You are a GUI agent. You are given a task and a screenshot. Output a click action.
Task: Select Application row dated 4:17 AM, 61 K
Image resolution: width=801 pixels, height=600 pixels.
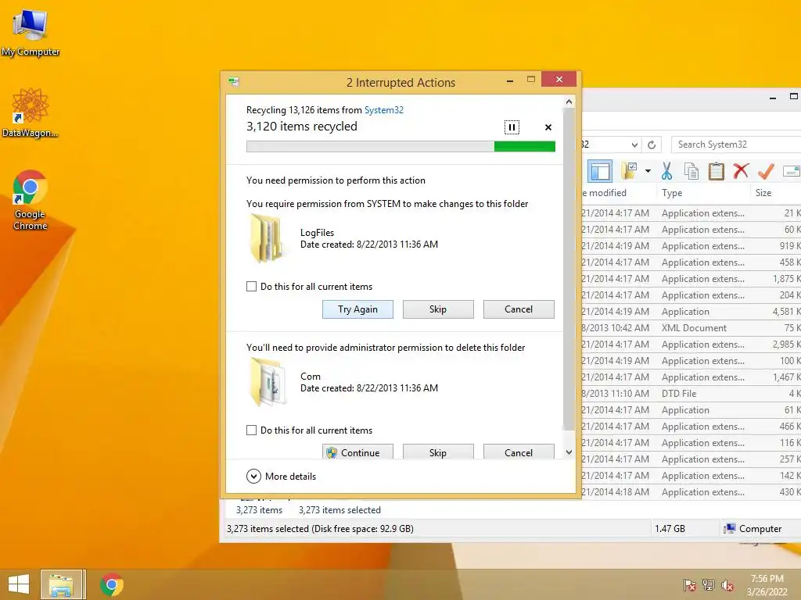(691, 410)
